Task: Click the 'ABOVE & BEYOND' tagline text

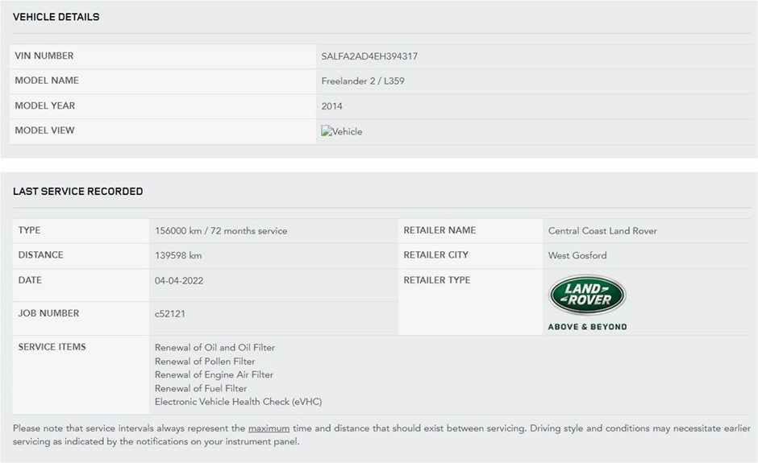Action: pyautogui.click(x=587, y=327)
